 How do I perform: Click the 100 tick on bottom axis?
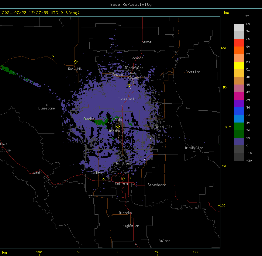[195, 252]
